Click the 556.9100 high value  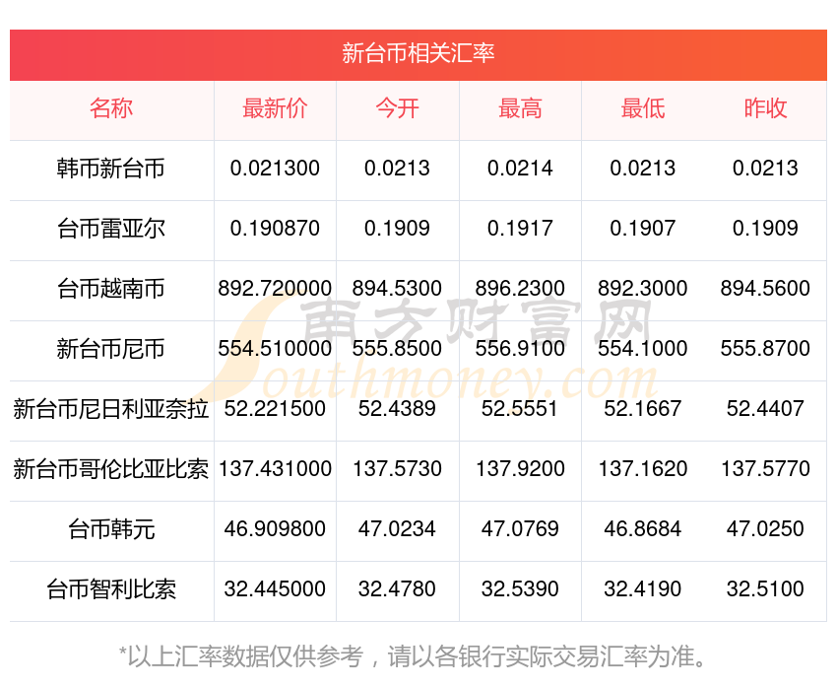[x=520, y=349]
